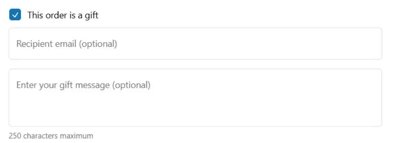Place cursor in the gift message box
Viewport: 398px width, 143px height.
point(195,98)
